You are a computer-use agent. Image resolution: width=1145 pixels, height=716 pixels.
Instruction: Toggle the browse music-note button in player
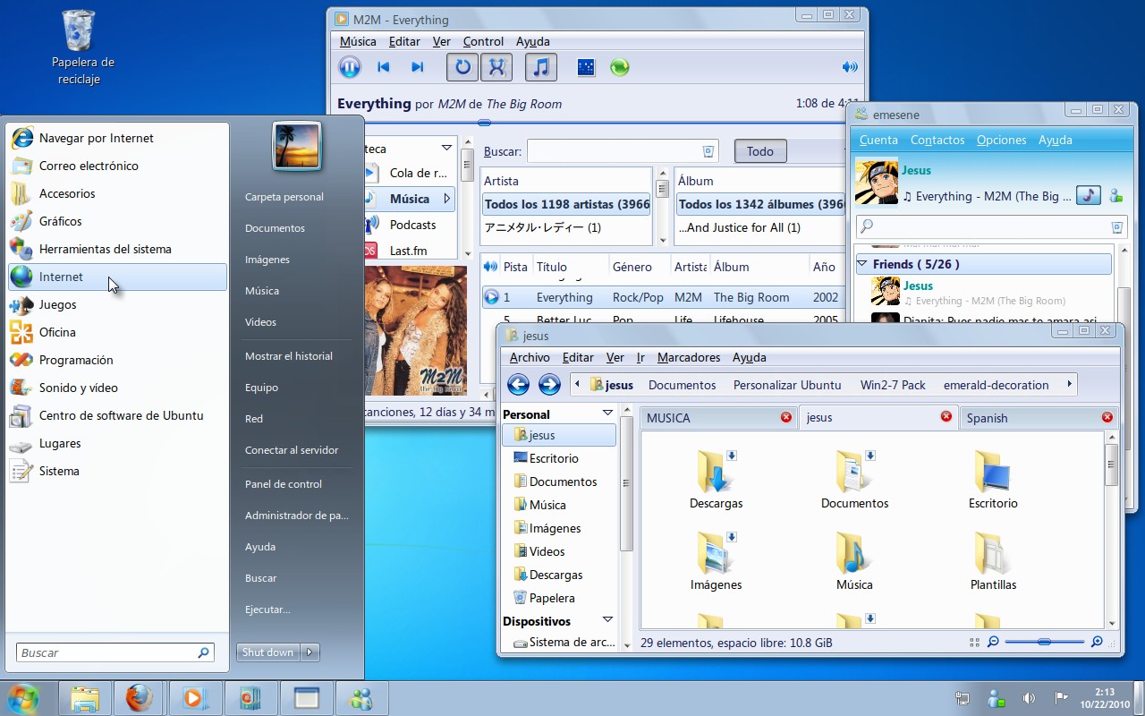(x=540, y=67)
